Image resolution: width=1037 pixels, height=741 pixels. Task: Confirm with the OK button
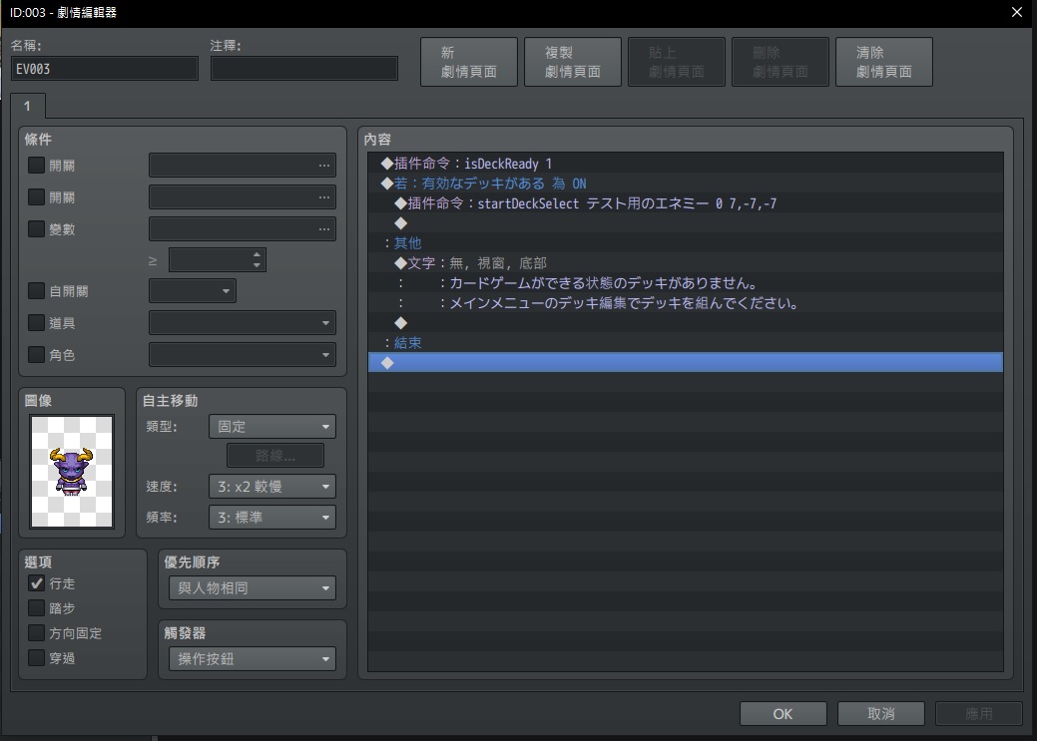point(783,714)
